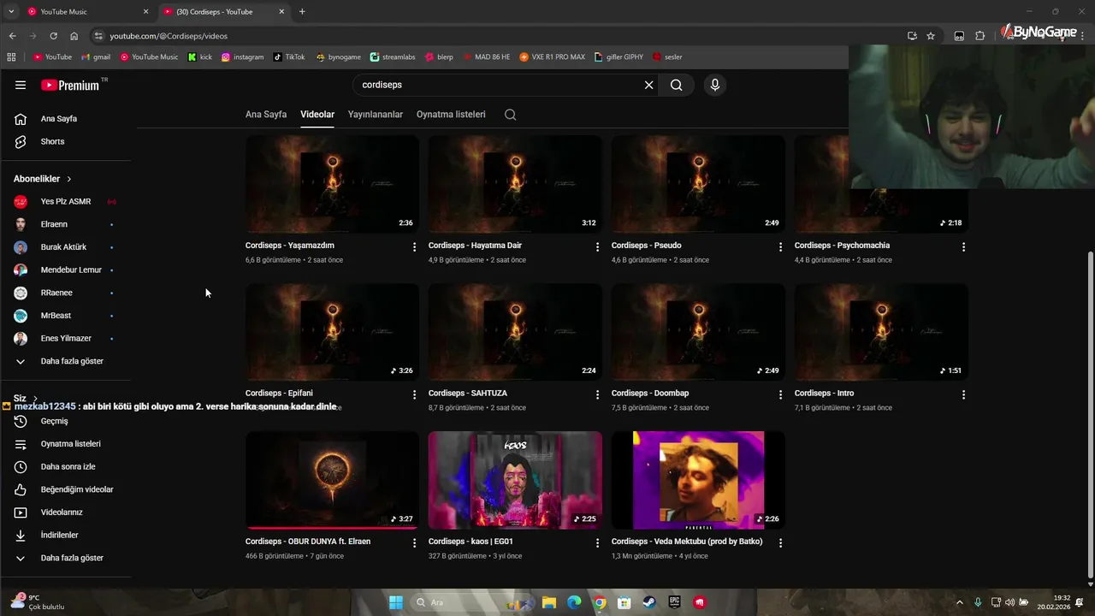Open File Explorer from taskbar
The height and width of the screenshot is (616, 1095).
tap(549, 602)
